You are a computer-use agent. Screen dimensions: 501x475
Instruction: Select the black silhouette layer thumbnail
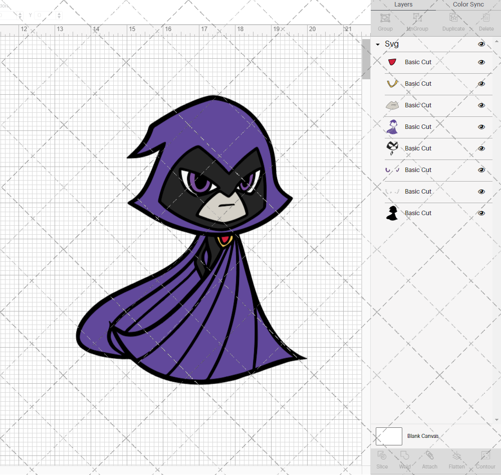tap(392, 213)
